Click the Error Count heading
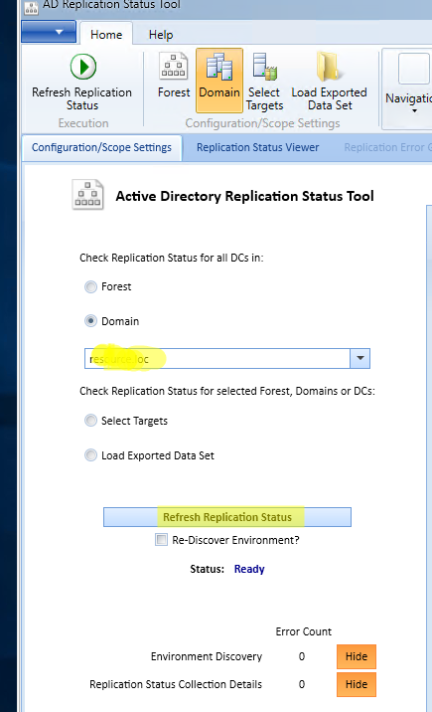This screenshot has width=432, height=712. tap(303, 631)
